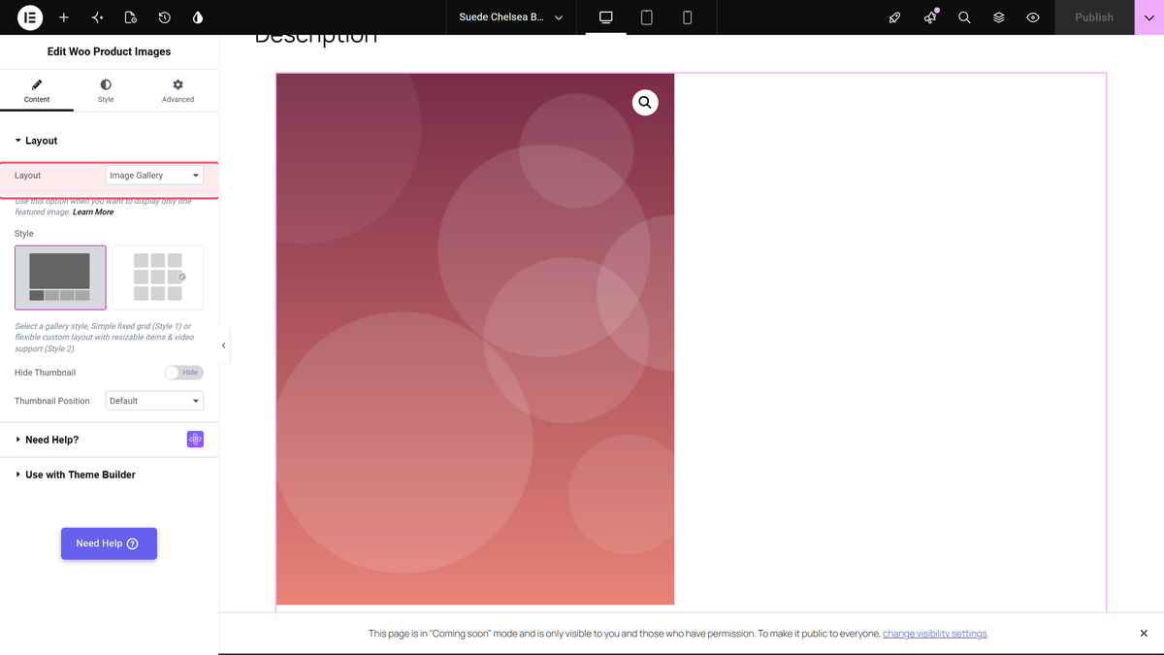Image resolution: width=1164 pixels, height=655 pixels.
Task: Switch to desktop device view
Action: coord(606,17)
